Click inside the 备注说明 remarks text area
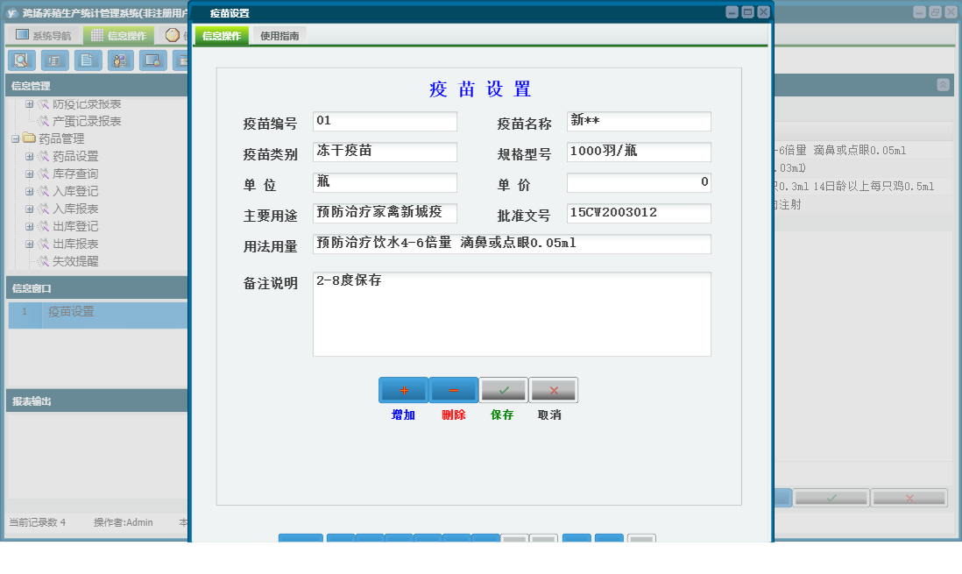Screen dimensions: 962x574 (x=511, y=311)
